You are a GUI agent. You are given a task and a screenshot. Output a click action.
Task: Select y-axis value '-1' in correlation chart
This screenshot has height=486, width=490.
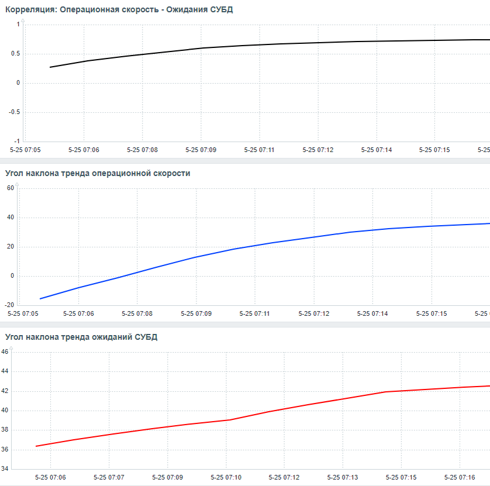click(x=17, y=142)
